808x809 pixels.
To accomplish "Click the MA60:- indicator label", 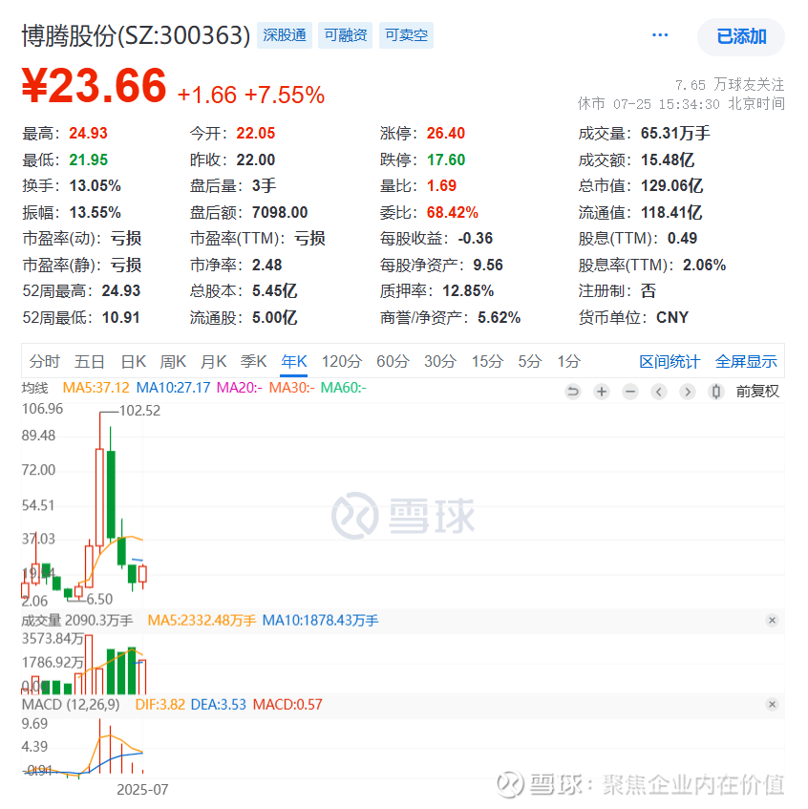I will coord(344,388).
